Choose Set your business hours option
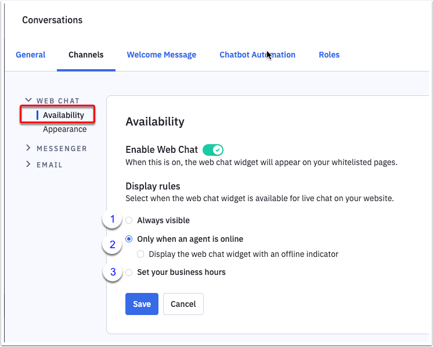433x347 pixels. 129,272
